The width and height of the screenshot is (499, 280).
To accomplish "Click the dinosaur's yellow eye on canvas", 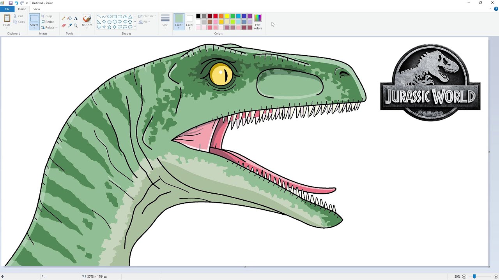I will point(221,75).
